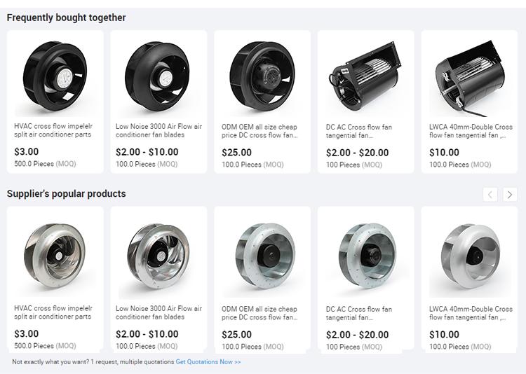Open the silver HVAC cross flow impeller image

coord(55,256)
